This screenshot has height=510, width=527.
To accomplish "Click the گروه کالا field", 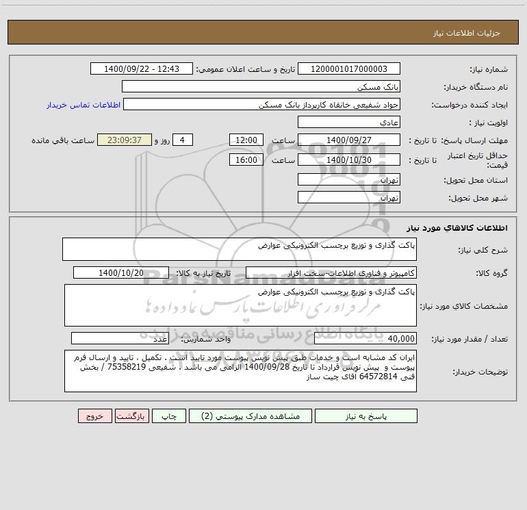I will click(x=331, y=272).
